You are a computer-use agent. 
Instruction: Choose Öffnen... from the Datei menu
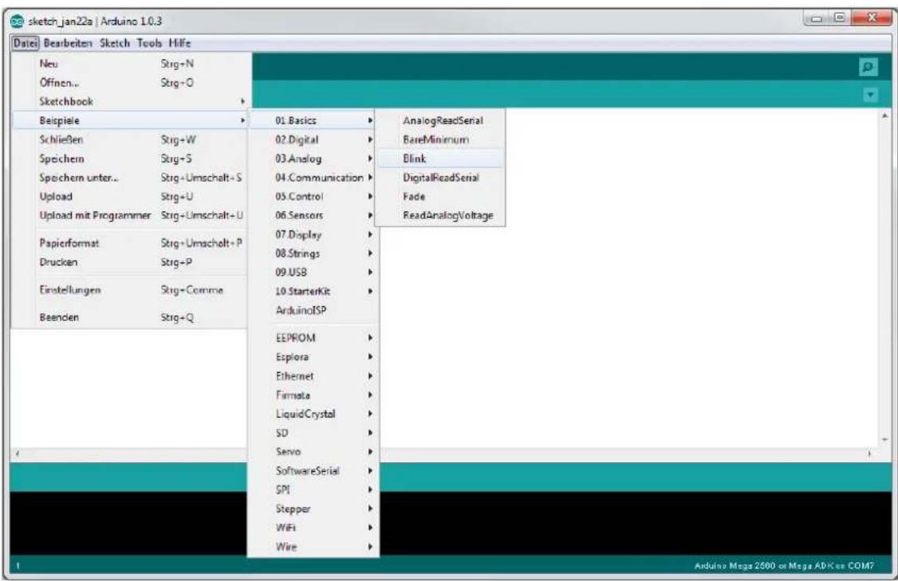pyautogui.click(x=131, y=82)
